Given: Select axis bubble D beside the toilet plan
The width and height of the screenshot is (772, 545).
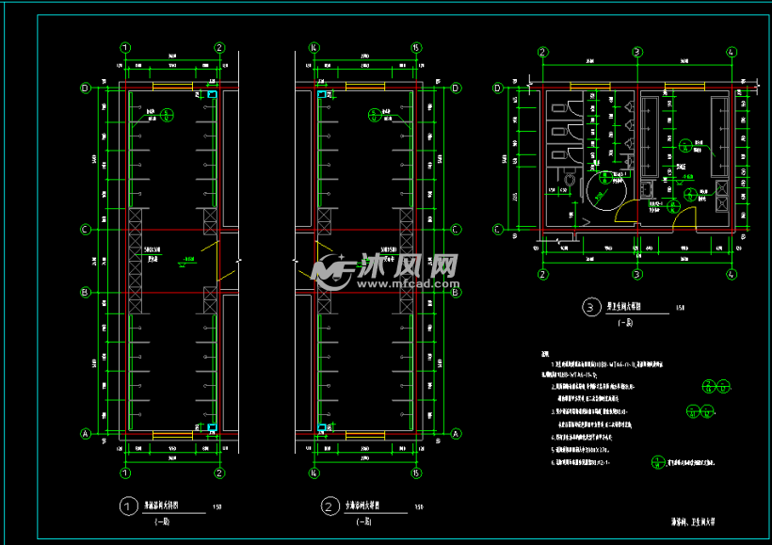Looking at the screenshot, I should coord(498,88).
